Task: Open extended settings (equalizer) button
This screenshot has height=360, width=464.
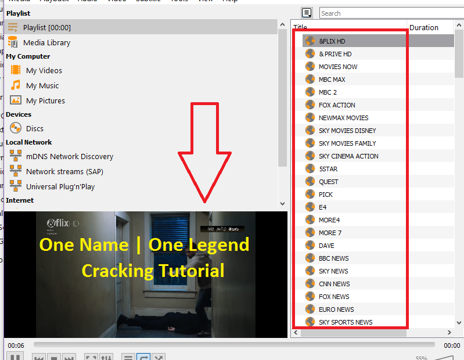Action: point(106,357)
